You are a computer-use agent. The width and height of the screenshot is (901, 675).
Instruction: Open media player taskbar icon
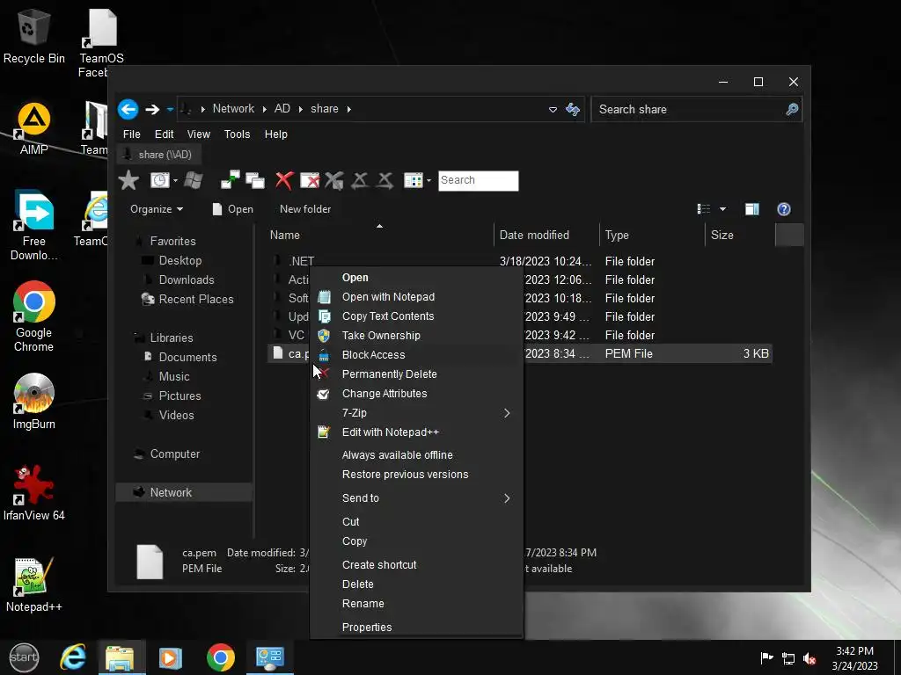[170, 657]
